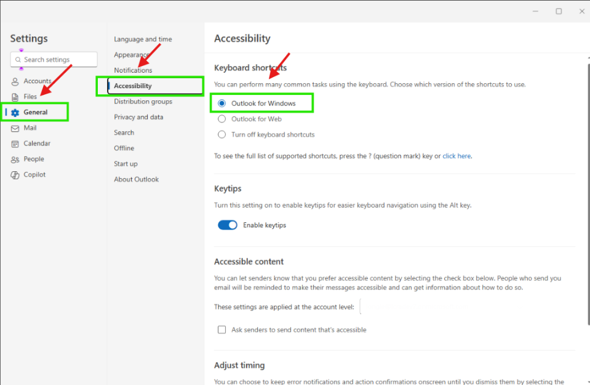
Task: Go to Calendar settings category
Action: click(37, 143)
